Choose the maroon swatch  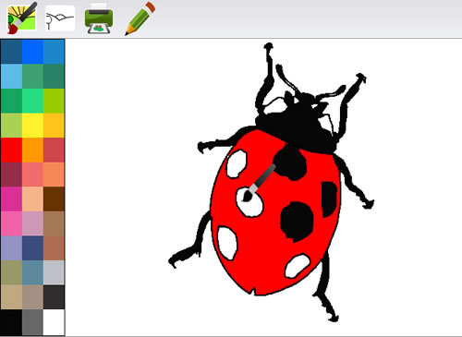11,175
